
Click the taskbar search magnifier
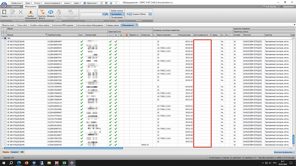click(x=11, y=163)
